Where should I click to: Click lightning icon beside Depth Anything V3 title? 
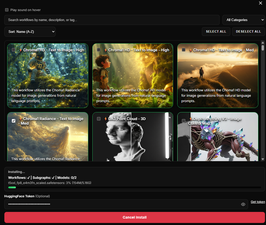[x=191, y=119]
